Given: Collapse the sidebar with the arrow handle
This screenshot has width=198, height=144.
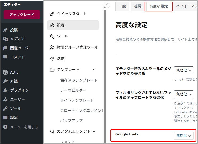Looking at the screenshot, I should click(x=107, y=5).
